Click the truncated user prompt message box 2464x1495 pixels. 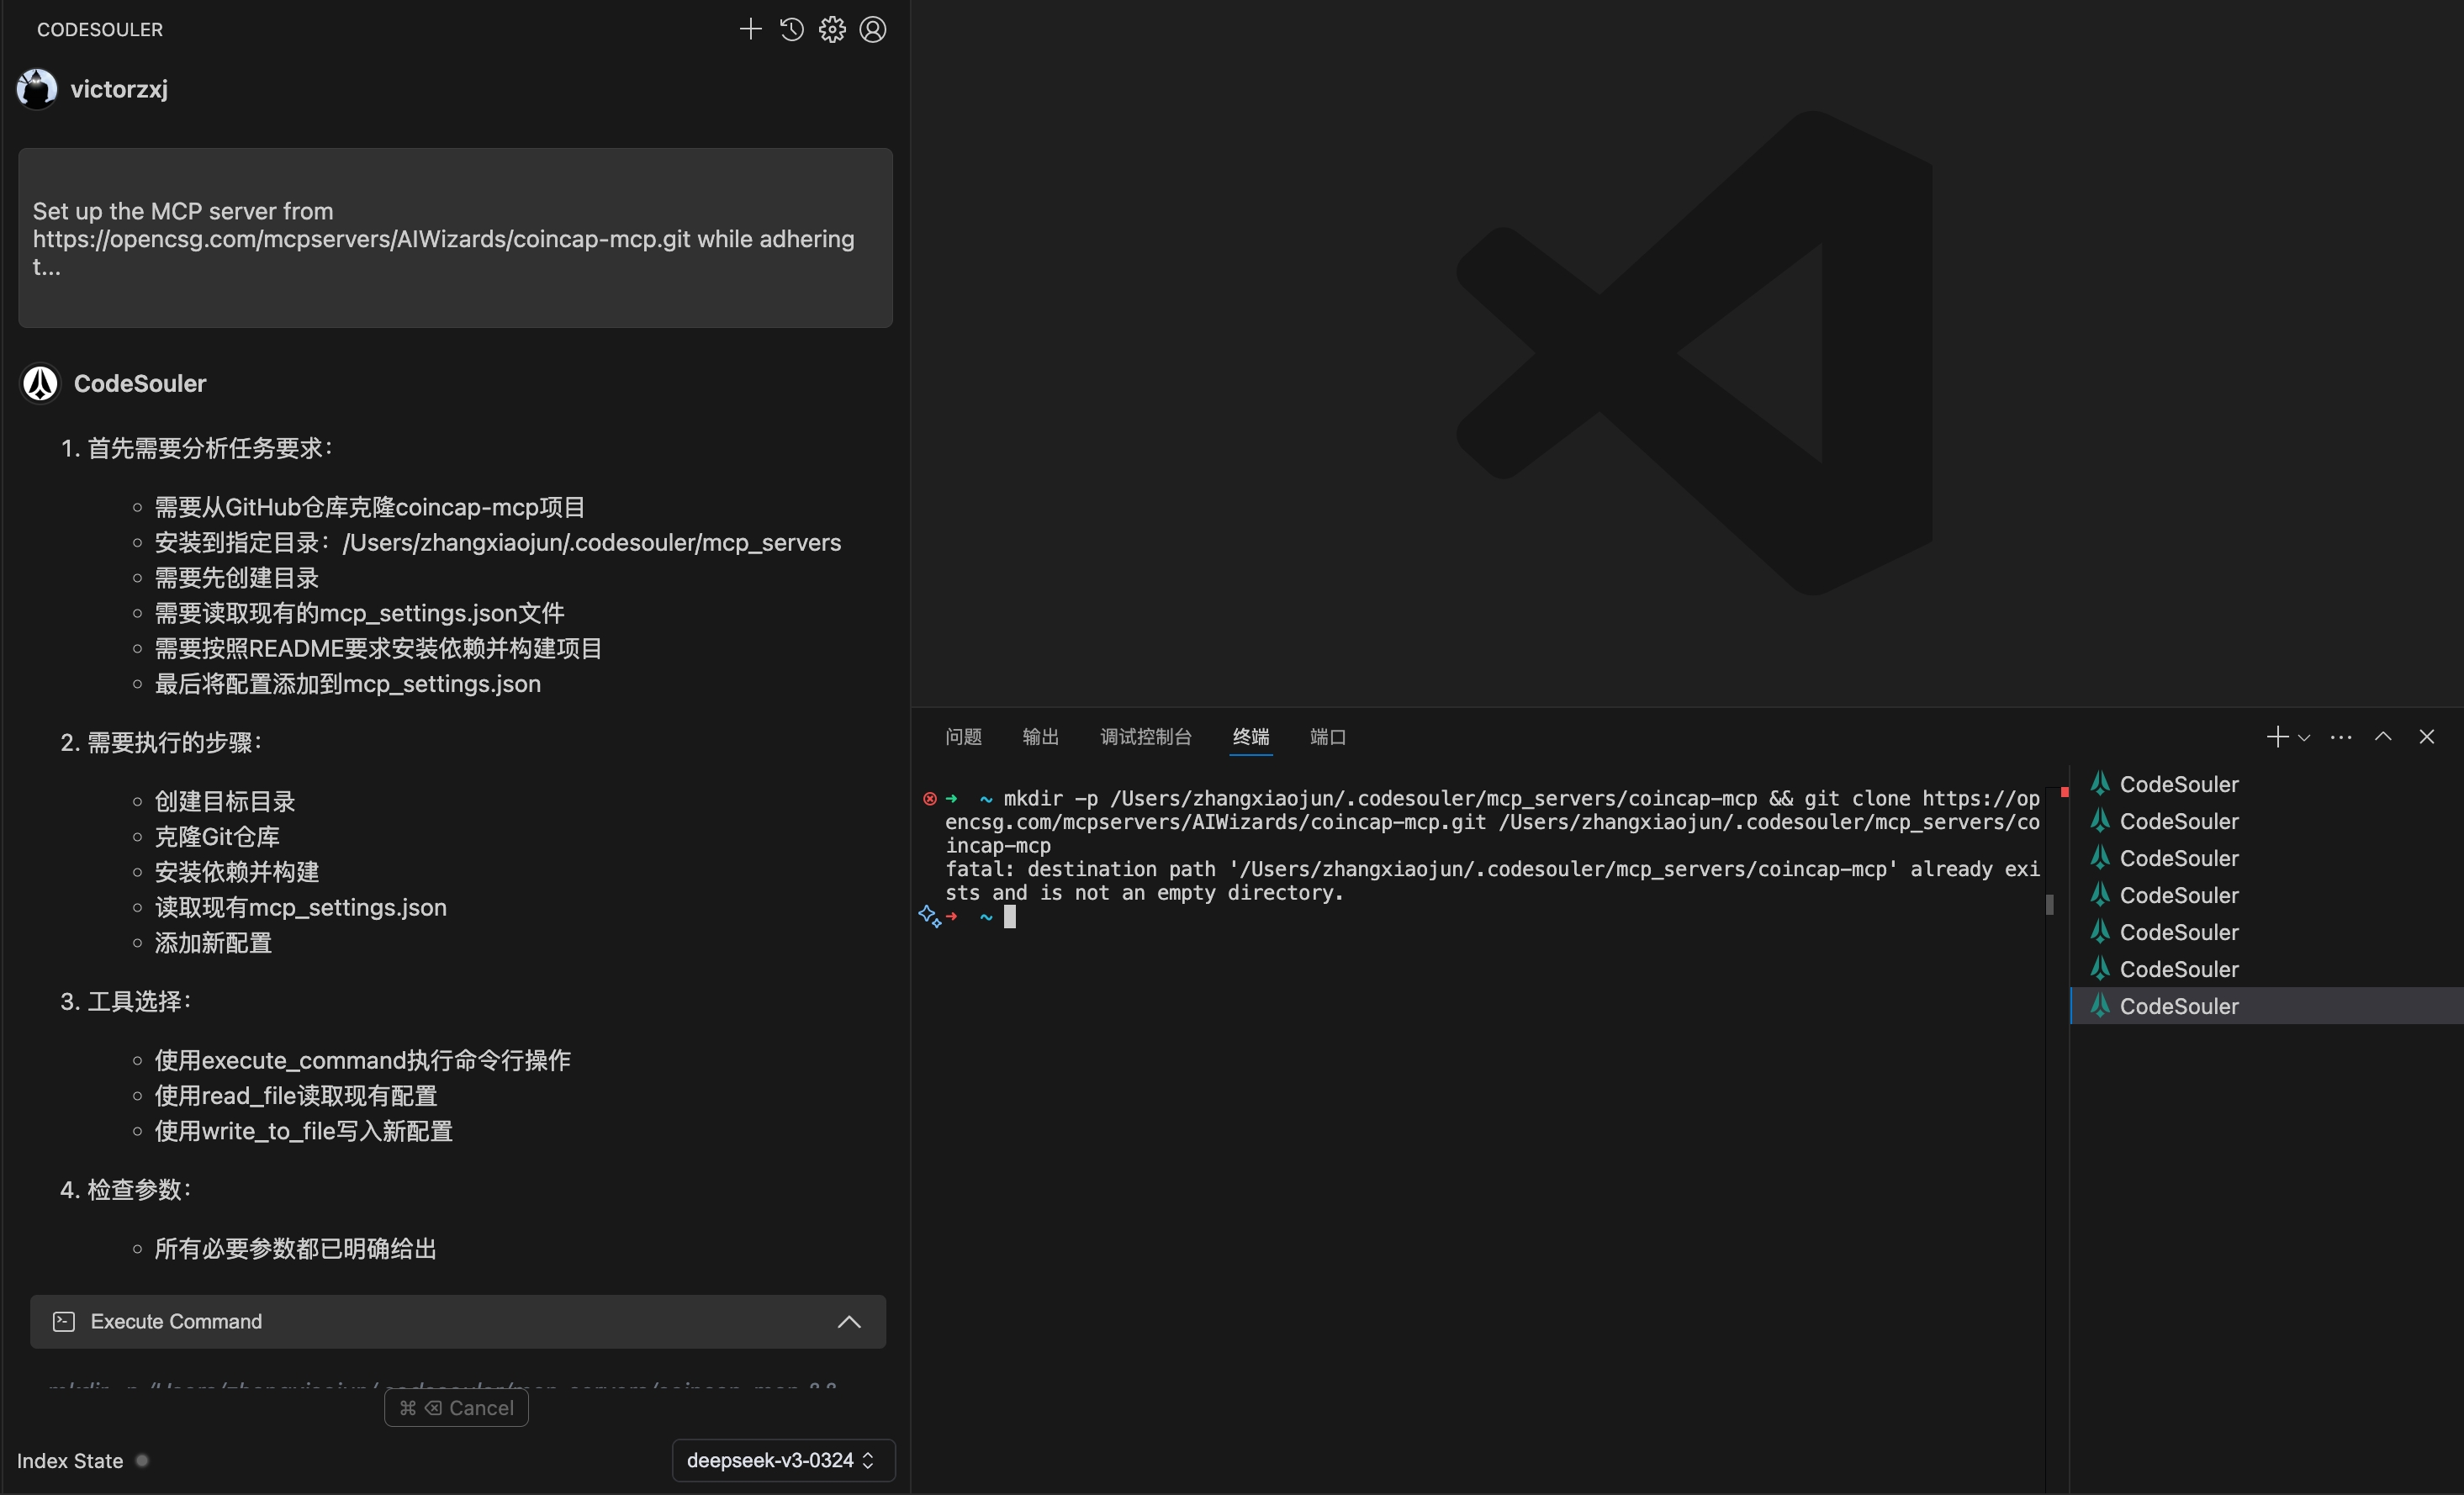point(455,238)
